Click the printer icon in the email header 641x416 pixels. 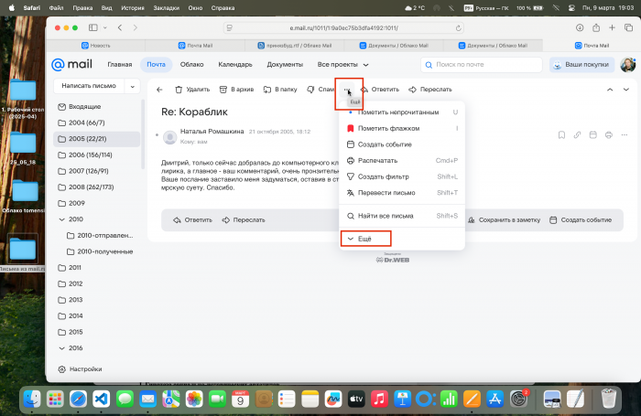tap(609, 134)
